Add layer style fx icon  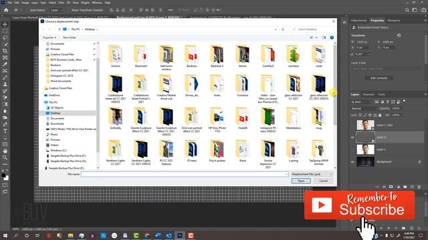[x=384, y=187]
